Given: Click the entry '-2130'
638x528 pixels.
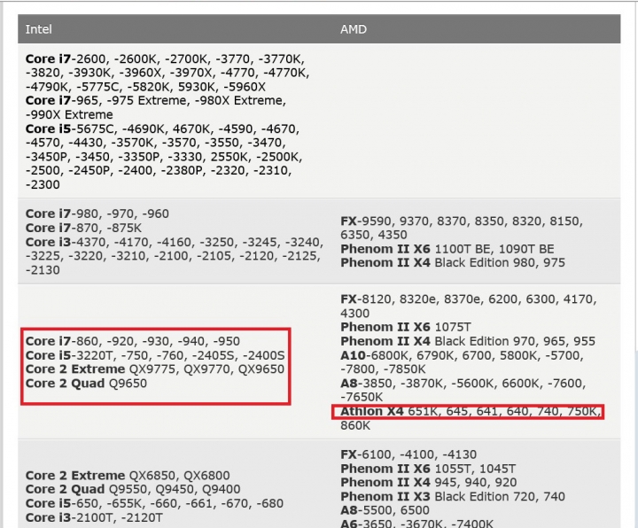Looking at the screenshot, I should 43,270.
